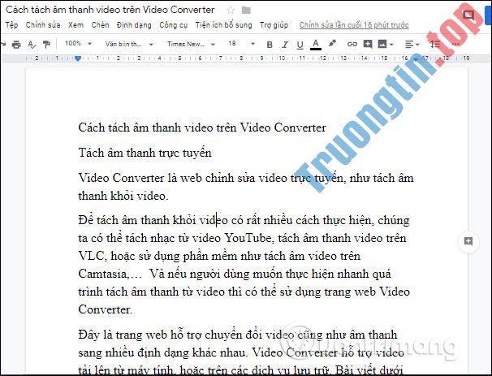Open the text alignment dropdown
Screen dimensions: 492x376
(412, 45)
